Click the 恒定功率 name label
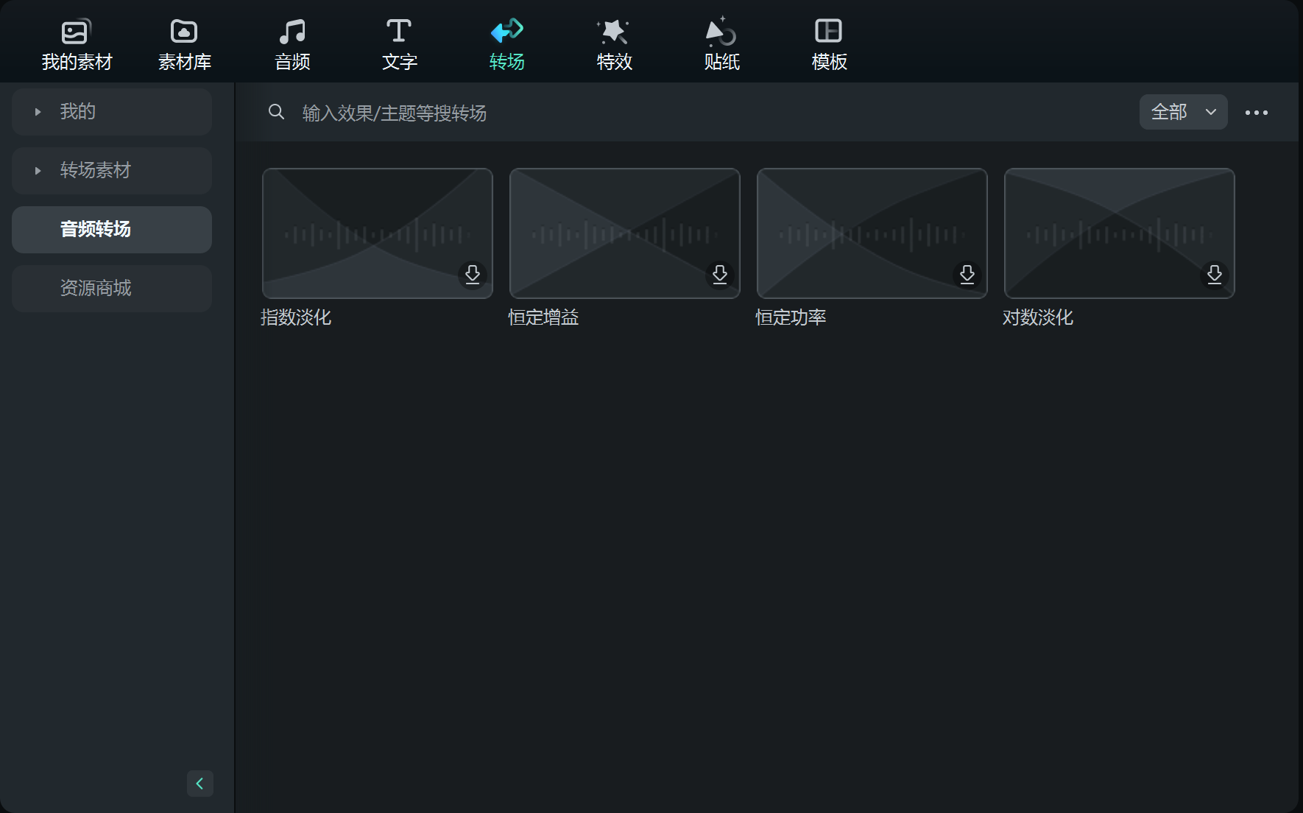 pyautogui.click(x=791, y=317)
